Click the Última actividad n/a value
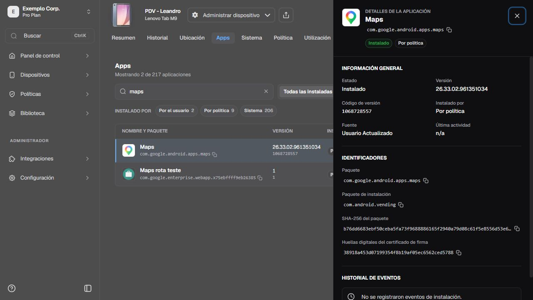 tap(440, 133)
